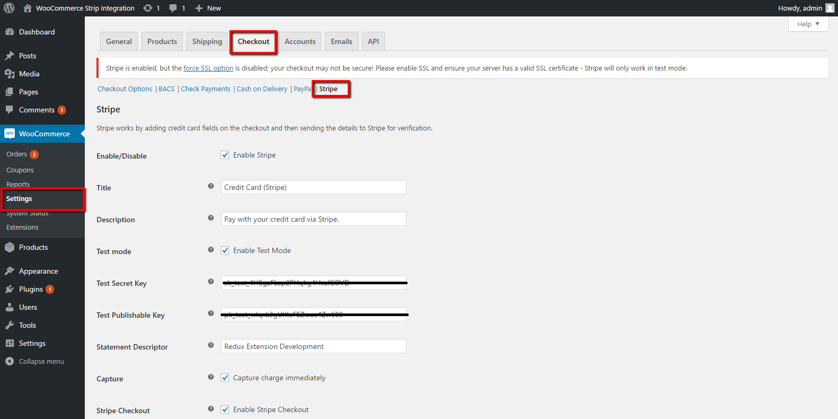The image size is (838, 419).
Task: Open the Shipping settings tab
Action: pos(207,41)
